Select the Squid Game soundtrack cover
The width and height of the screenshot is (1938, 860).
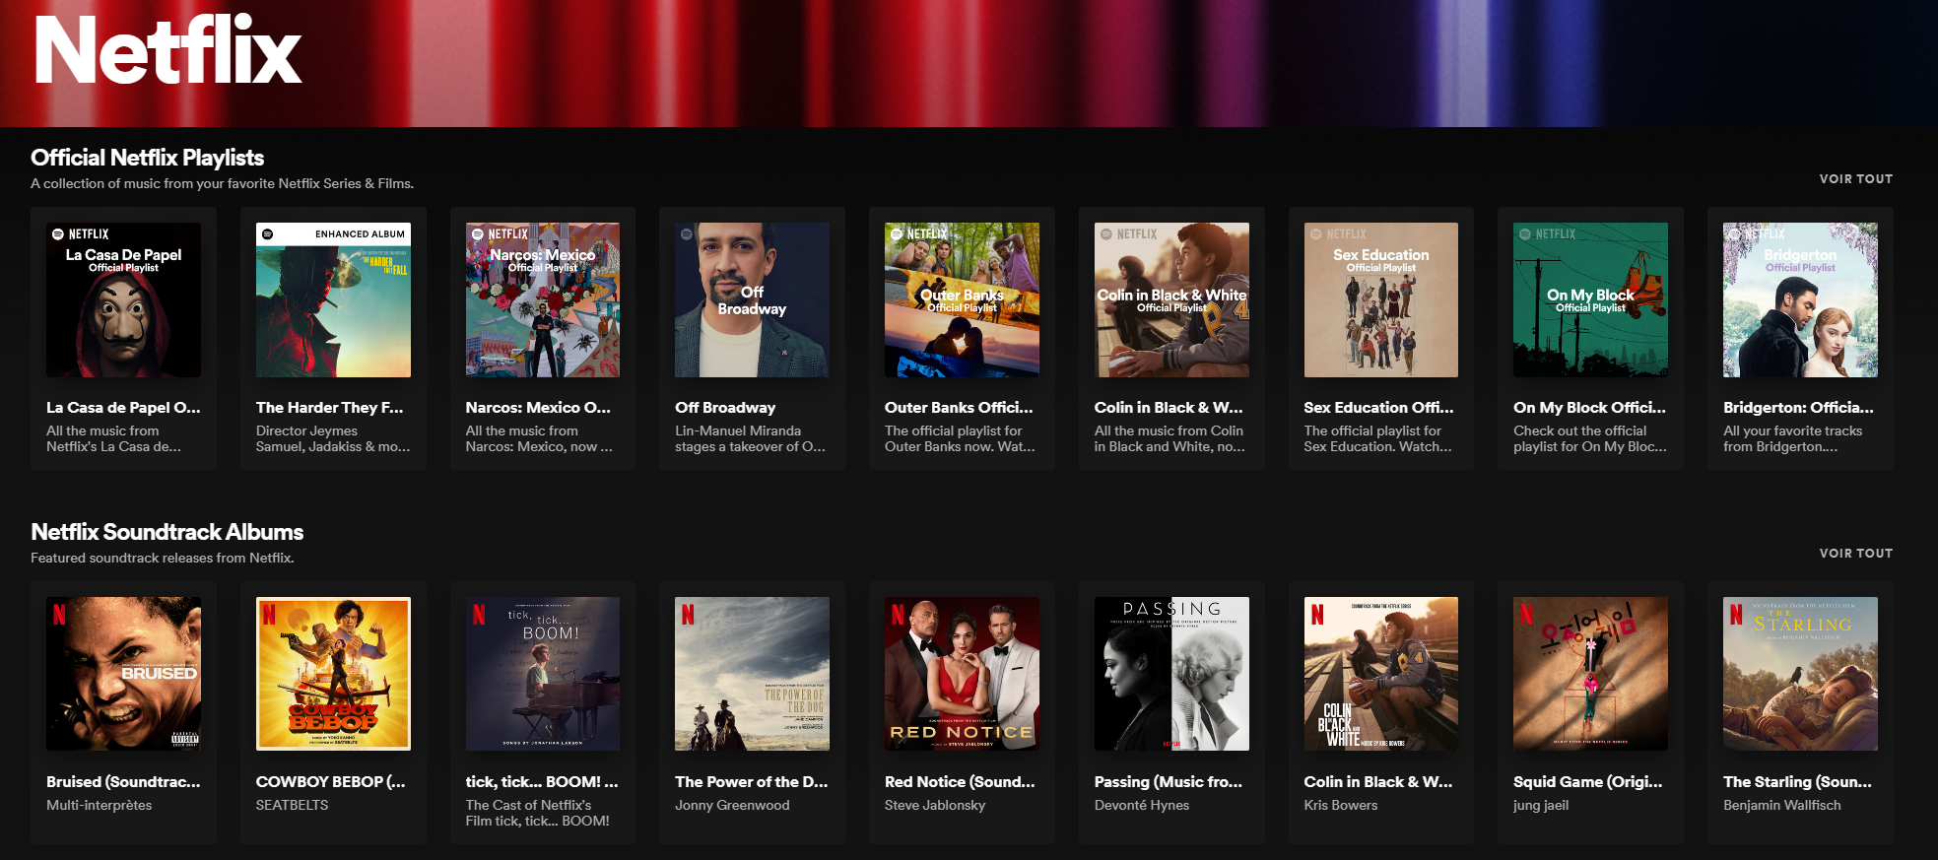(x=1590, y=674)
